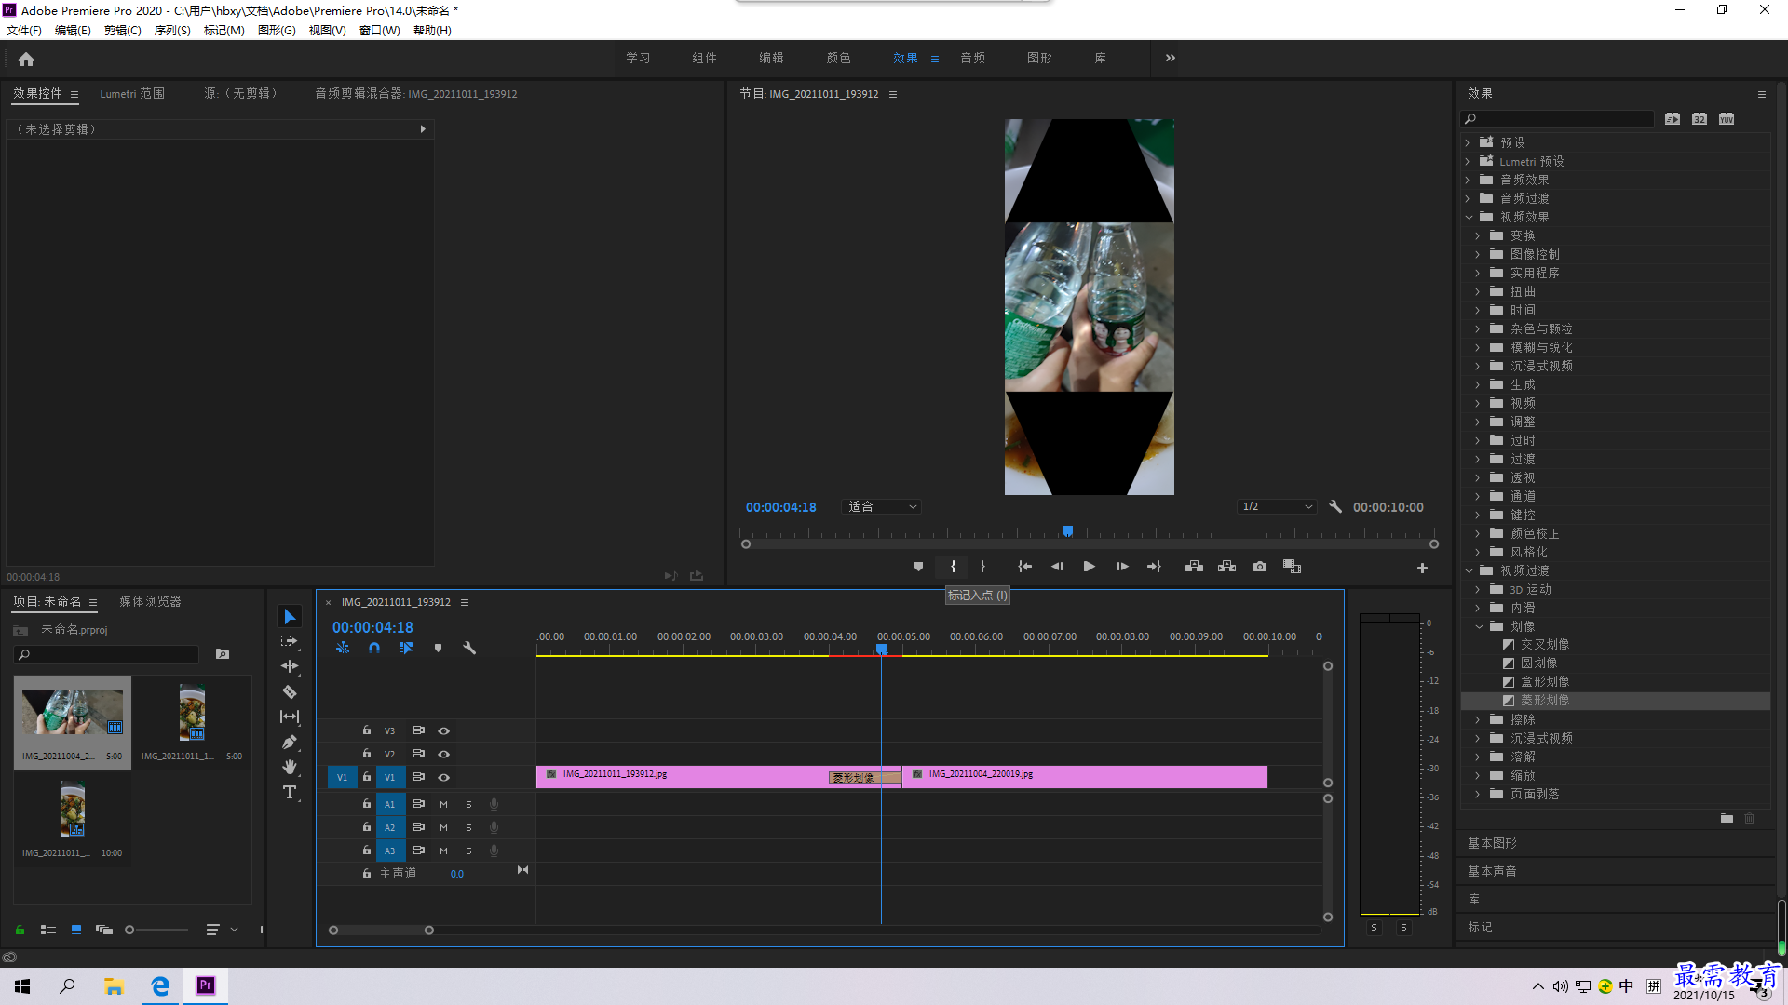
Task: Mute track A3
Action: coord(443,851)
